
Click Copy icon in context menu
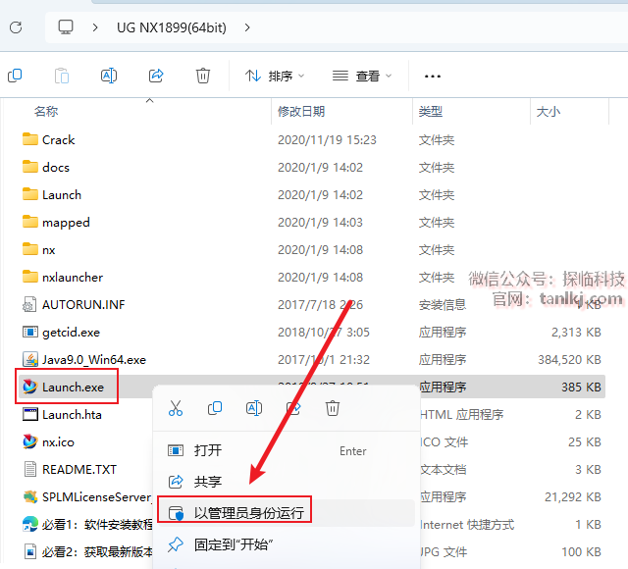(x=215, y=408)
